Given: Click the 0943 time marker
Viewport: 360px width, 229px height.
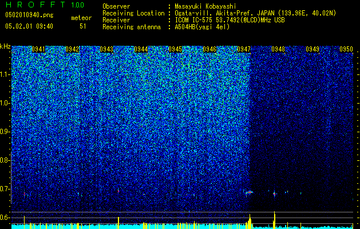Looking at the screenshot, I should click(106, 49).
